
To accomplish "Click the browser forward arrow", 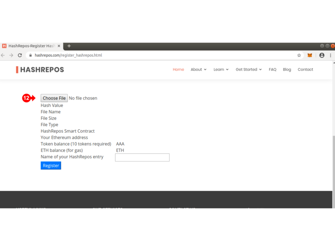I will pyautogui.click(x=11, y=55).
